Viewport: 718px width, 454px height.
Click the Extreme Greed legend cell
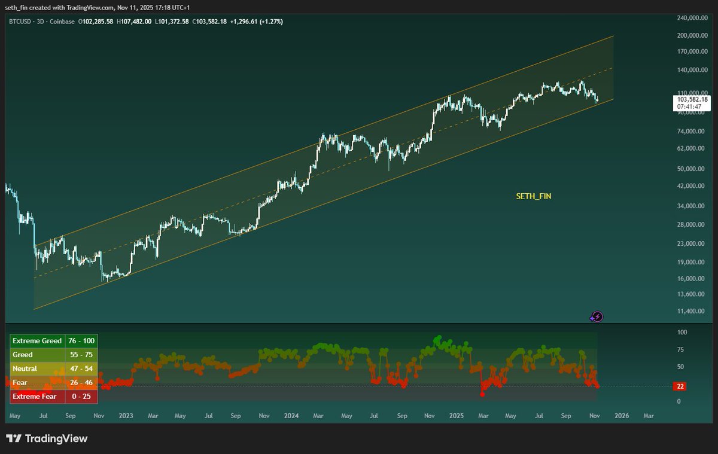click(x=38, y=341)
